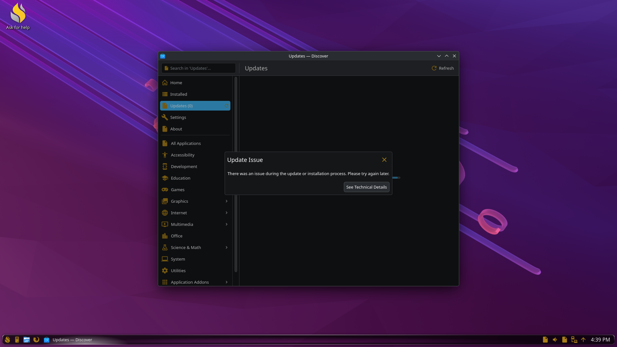Screen dimensions: 617x347
Task: Expand the Application Addons chevron
Action: tap(227, 282)
